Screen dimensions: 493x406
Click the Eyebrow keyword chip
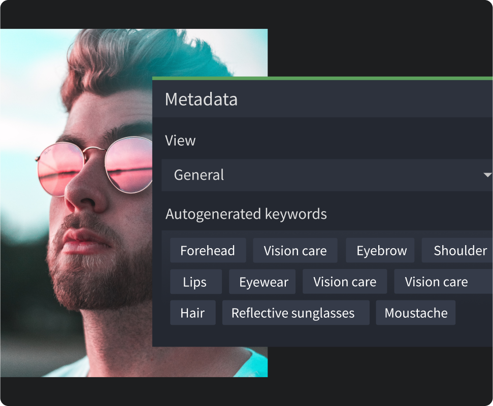(x=380, y=250)
